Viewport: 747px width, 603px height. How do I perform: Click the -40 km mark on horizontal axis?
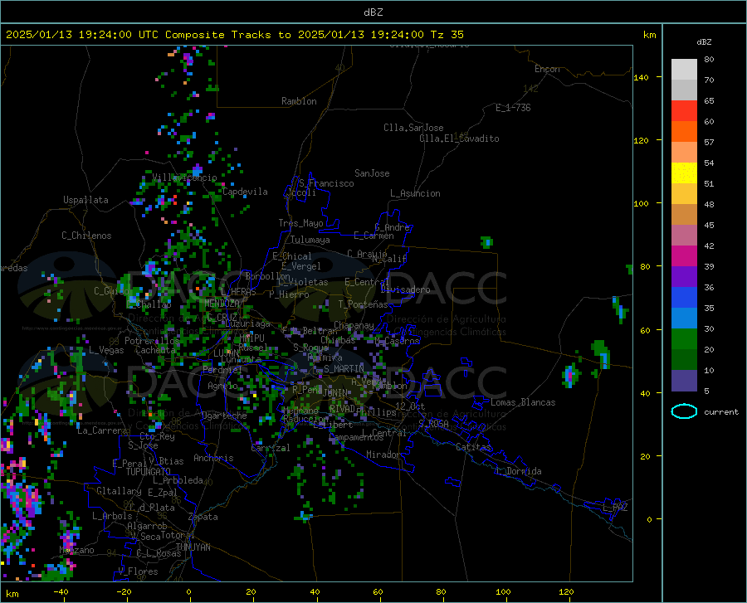(x=61, y=592)
